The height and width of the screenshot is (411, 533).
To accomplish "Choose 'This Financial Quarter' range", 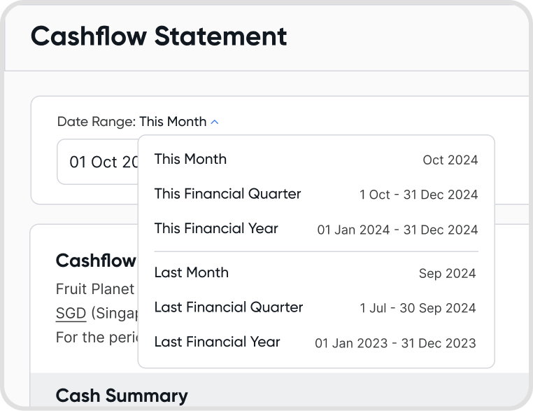I will [x=227, y=194].
